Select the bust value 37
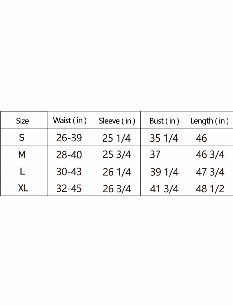The height and width of the screenshot is (306, 233). click(x=155, y=154)
